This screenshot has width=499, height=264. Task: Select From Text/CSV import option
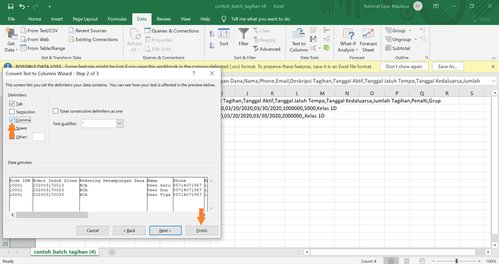pyautogui.click(x=39, y=31)
